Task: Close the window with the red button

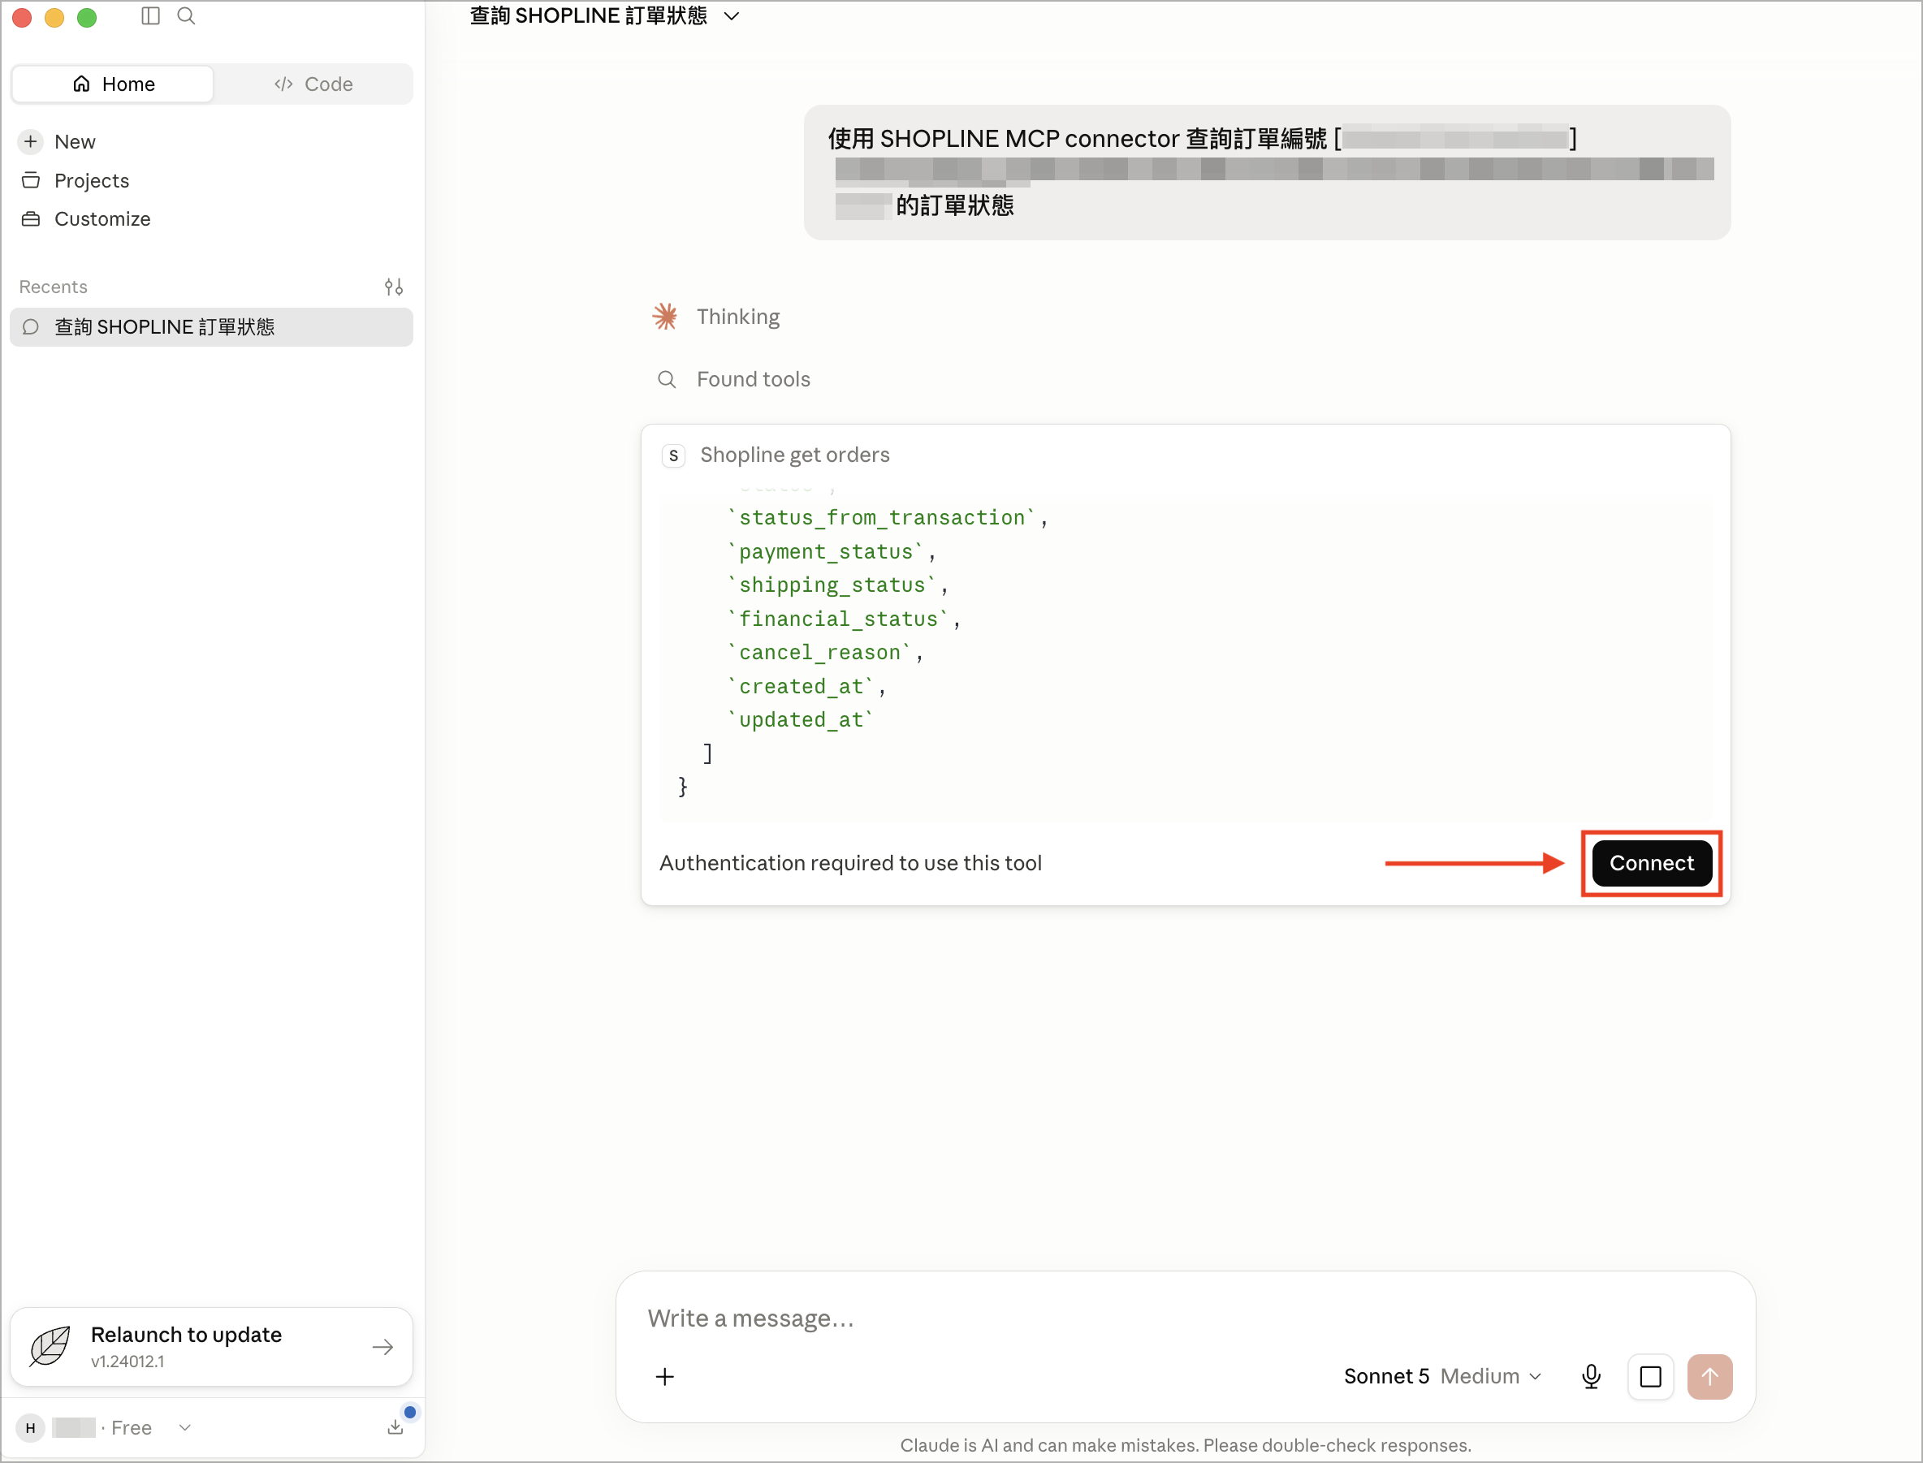Action: coord(22,16)
